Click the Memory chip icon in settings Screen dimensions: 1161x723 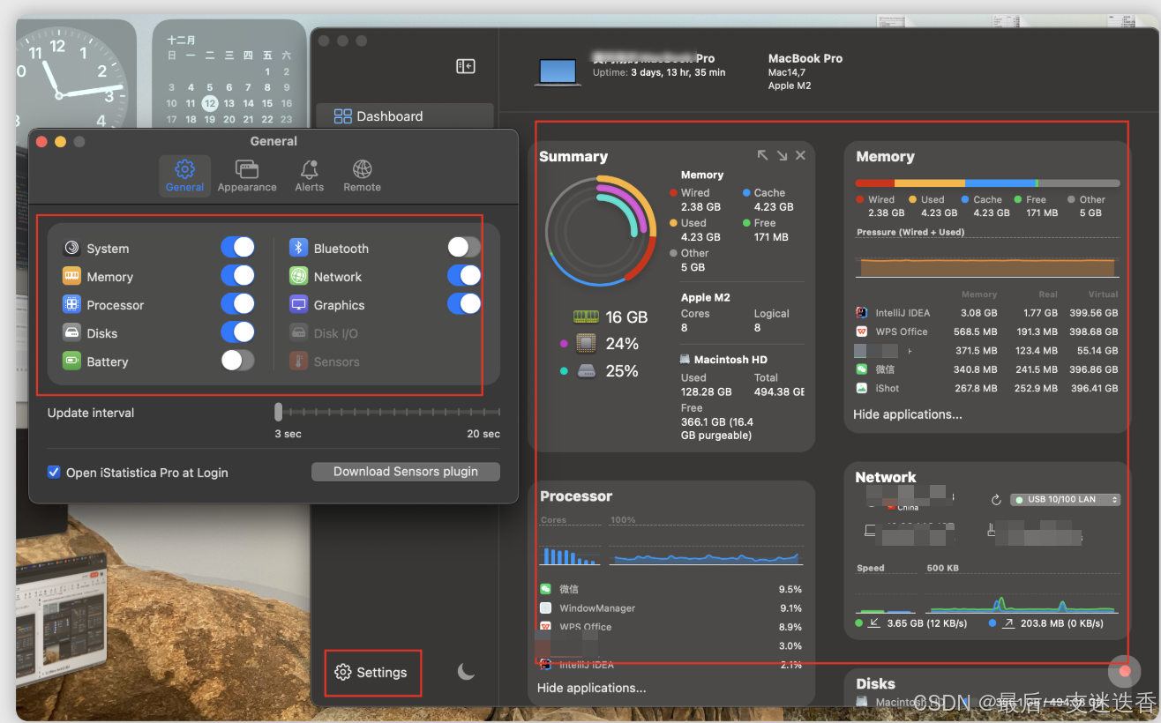71,277
